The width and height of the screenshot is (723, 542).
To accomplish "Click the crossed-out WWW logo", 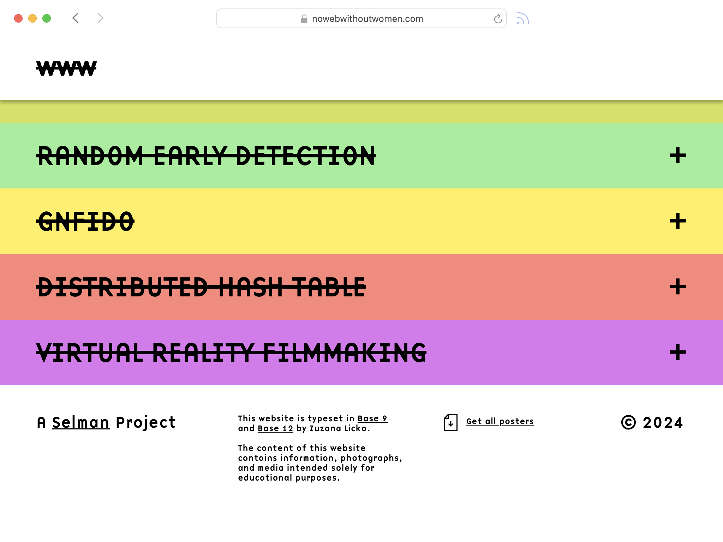I will (66, 68).
